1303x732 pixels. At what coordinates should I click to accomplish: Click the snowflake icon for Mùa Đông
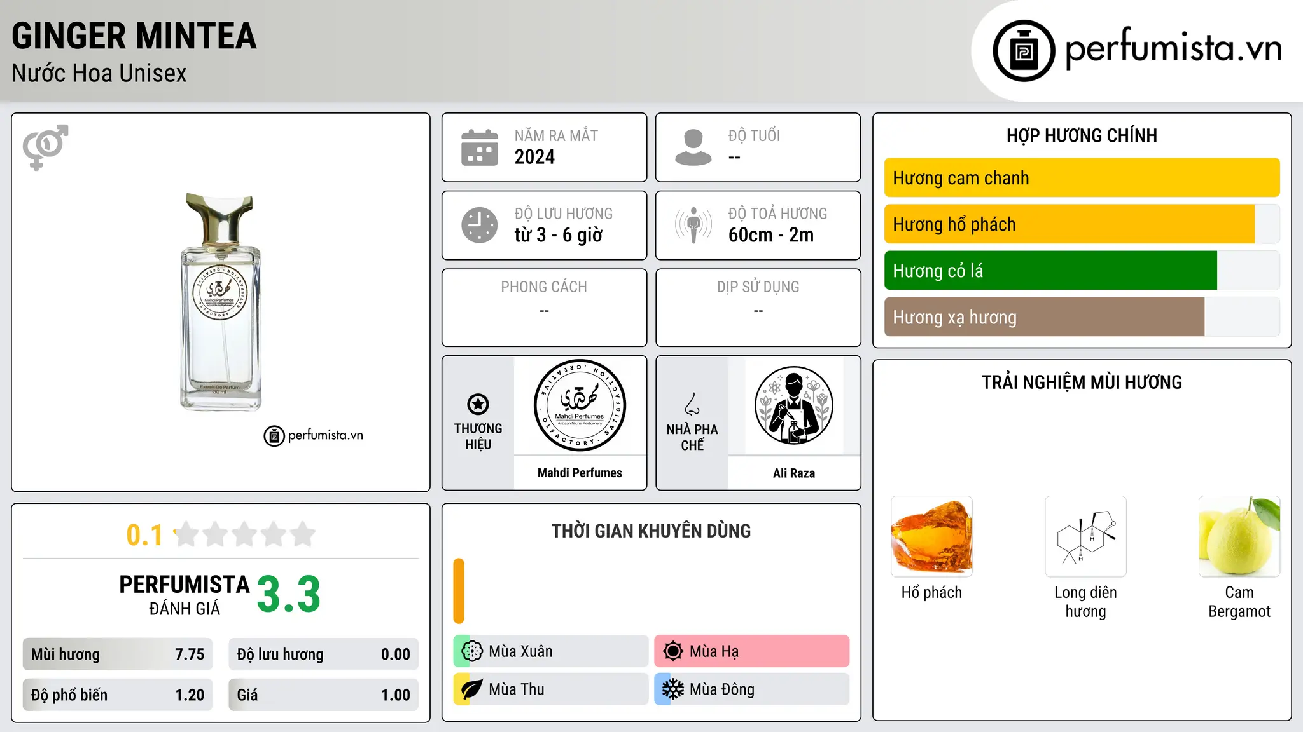(x=673, y=689)
